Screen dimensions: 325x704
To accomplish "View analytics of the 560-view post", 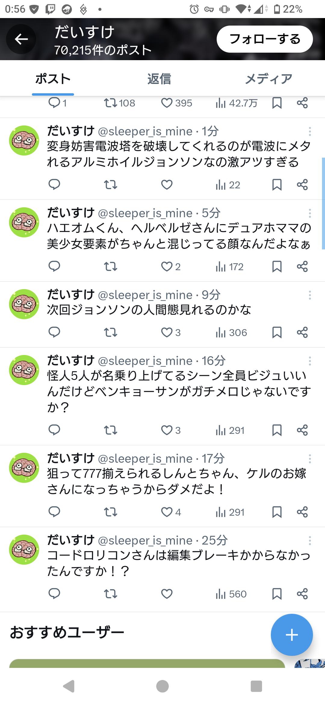I will point(231,594).
